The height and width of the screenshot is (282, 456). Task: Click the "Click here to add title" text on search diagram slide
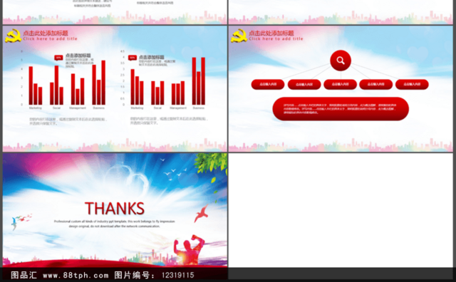pos(276,38)
